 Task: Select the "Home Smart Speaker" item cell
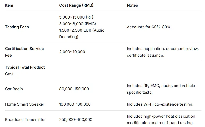tap(25, 104)
